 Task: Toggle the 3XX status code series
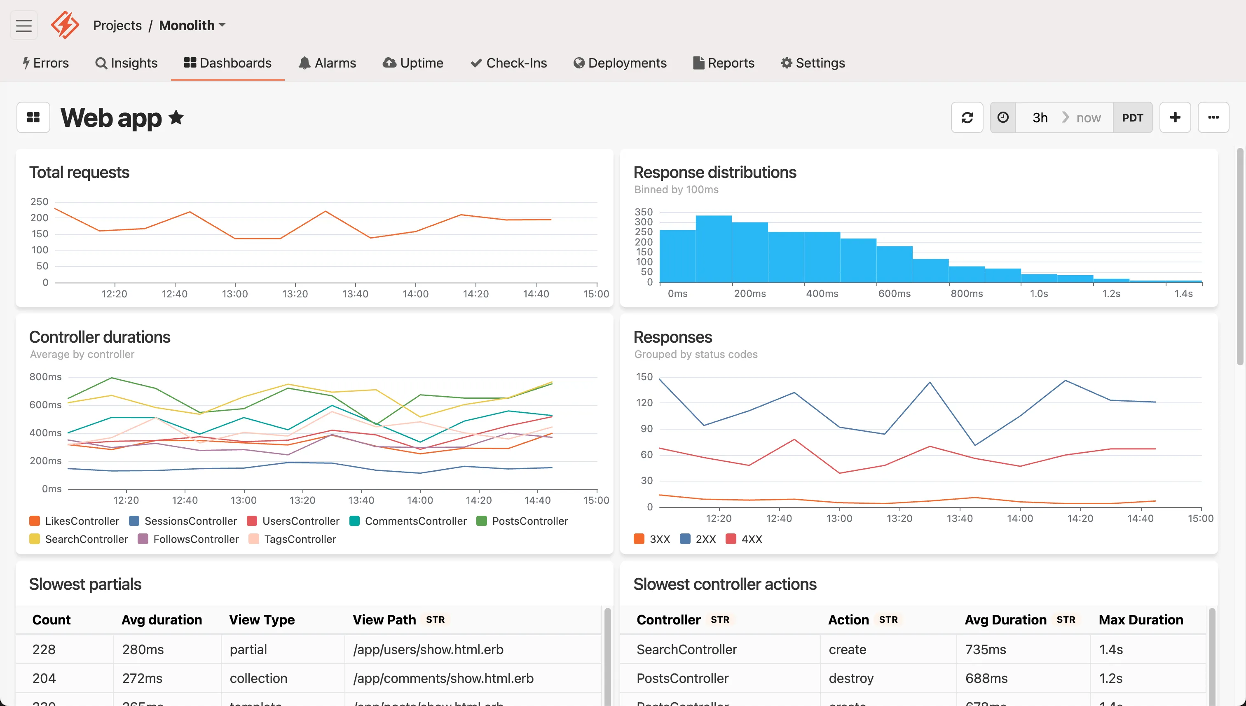[x=639, y=539]
